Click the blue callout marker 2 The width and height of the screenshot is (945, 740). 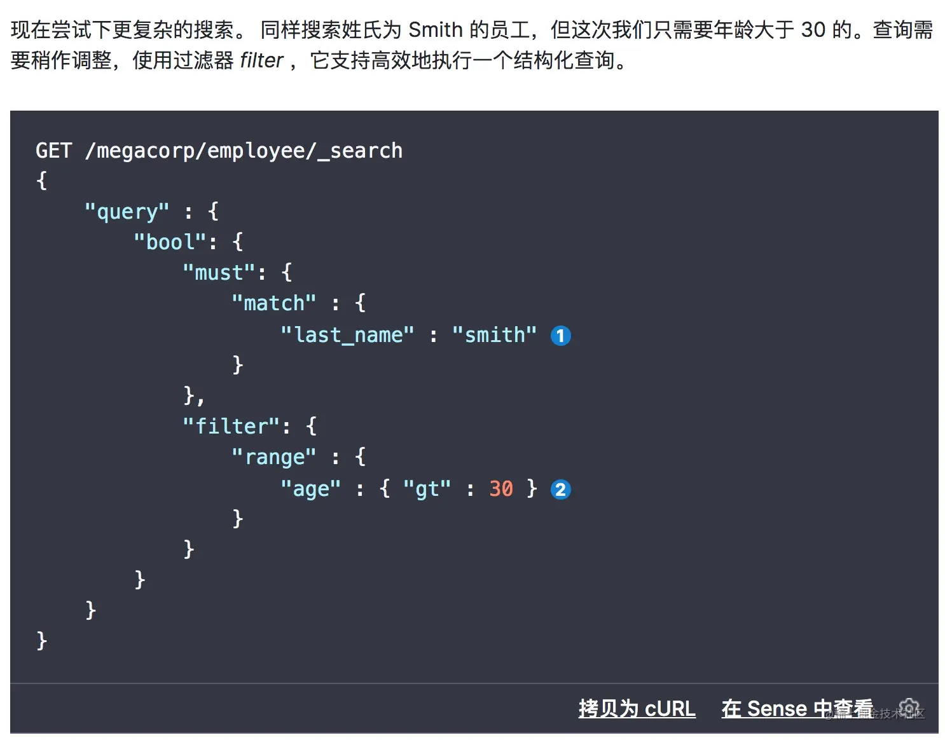[x=560, y=490]
